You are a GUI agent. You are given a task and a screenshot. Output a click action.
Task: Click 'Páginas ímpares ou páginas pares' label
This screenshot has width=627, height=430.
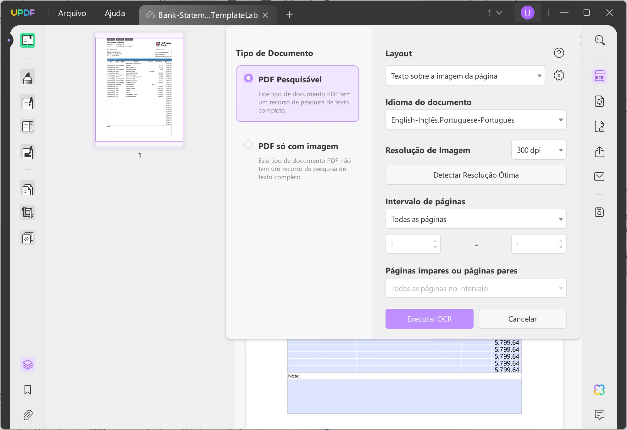[451, 271]
